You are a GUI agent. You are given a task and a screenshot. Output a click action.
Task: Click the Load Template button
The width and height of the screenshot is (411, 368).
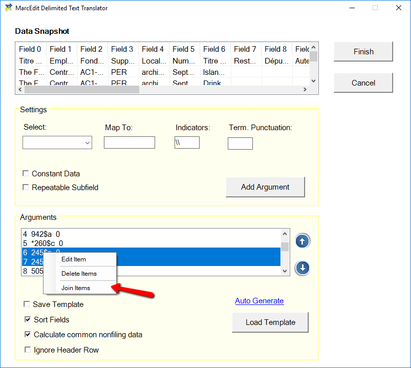(x=270, y=322)
